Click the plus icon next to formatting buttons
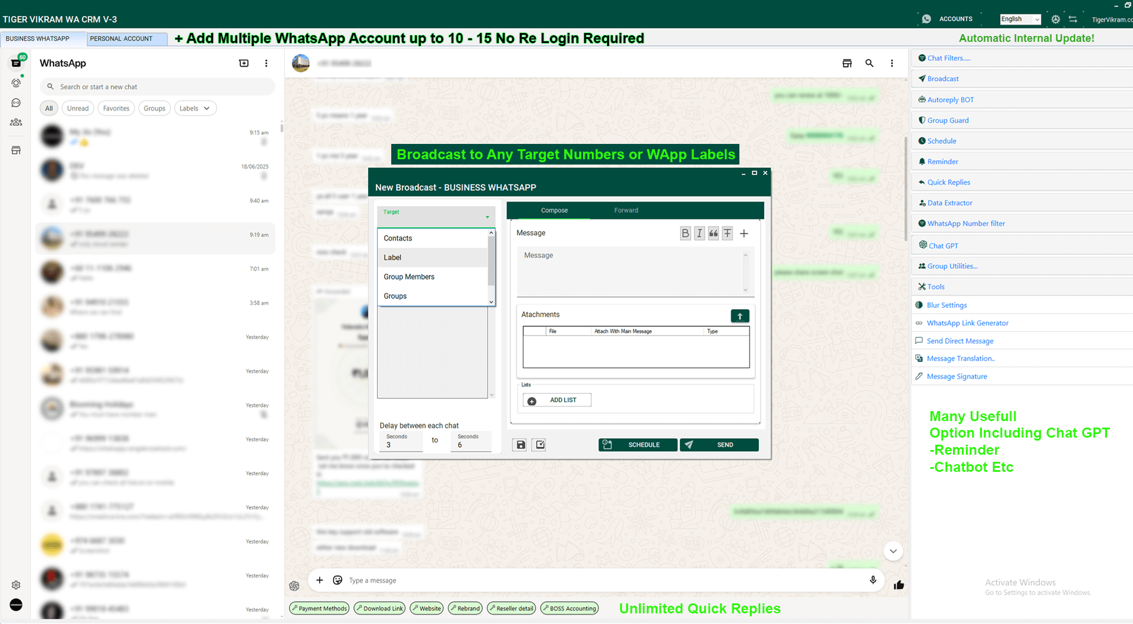The height and width of the screenshot is (624, 1133). tap(744, 234)
